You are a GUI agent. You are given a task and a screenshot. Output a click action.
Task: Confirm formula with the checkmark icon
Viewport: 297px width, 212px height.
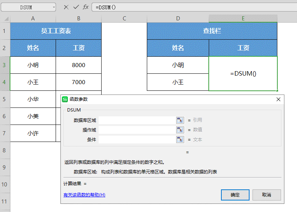76,7
